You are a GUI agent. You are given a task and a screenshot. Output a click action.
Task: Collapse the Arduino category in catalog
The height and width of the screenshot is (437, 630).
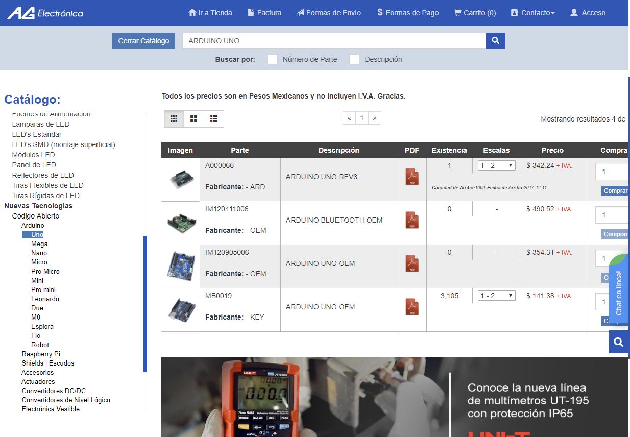click(33, 225)
